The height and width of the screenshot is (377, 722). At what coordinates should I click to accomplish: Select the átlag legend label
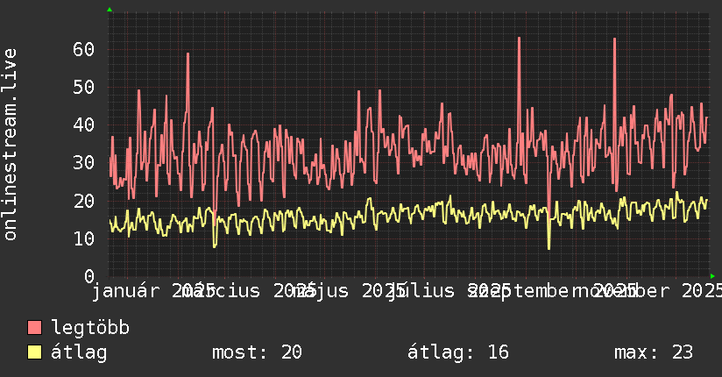pos(79,352)
